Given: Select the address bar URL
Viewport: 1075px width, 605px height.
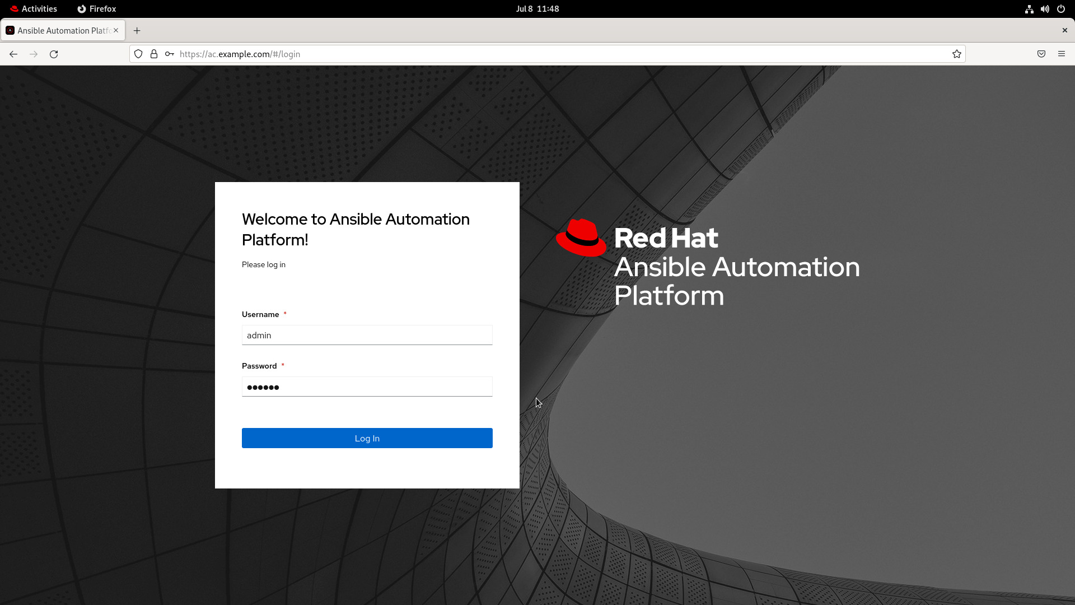Looking at the screenshot, I should tap(240, 54).
